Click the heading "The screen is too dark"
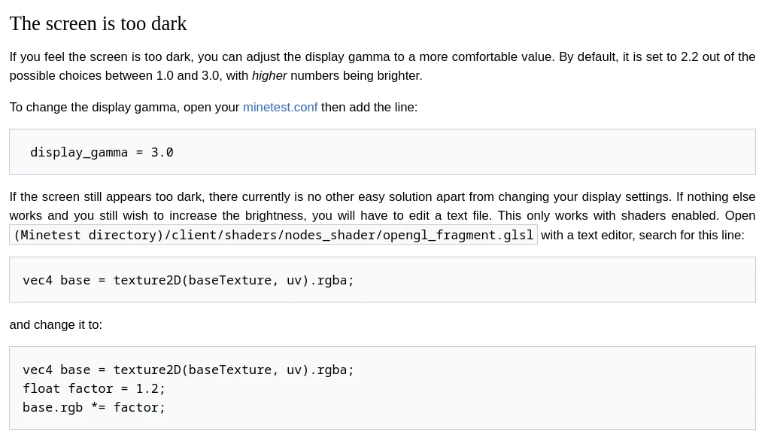The width and height of the screenshot is (762, 438). pyautogui.click(x=98, y=23)
